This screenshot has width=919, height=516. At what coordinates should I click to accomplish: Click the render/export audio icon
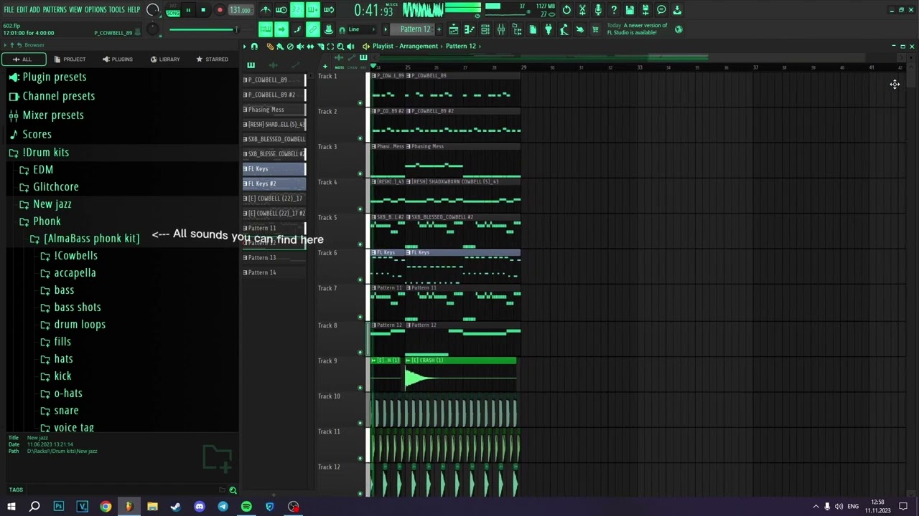645,10
